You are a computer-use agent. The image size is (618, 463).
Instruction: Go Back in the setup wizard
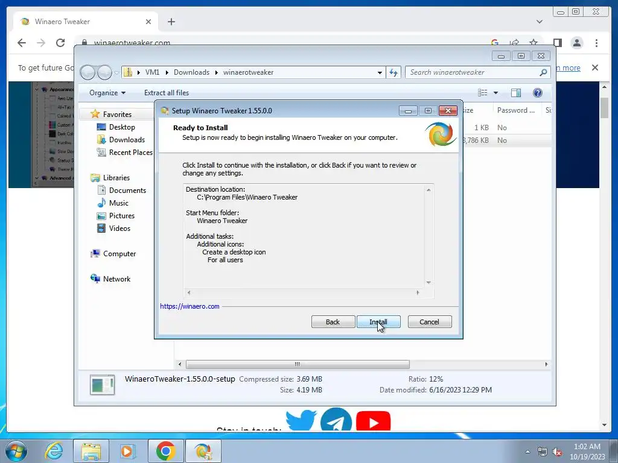click(333, 322)
